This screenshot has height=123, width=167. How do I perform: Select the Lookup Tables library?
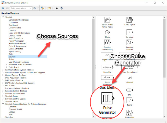(x=15, y=36)
